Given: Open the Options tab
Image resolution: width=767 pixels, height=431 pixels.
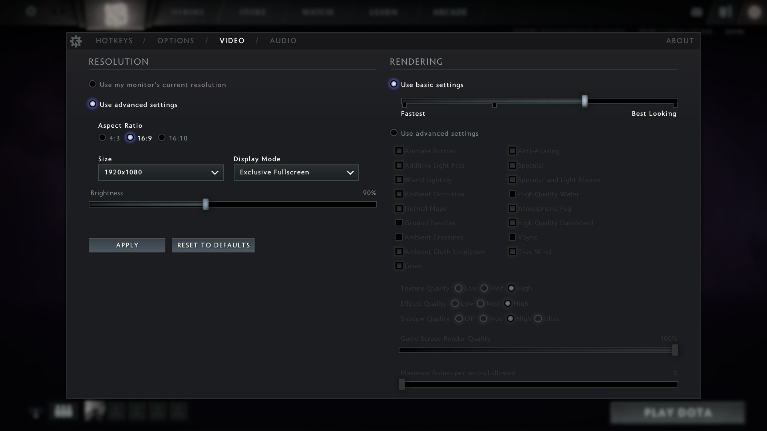Looking at the screenshot, I should click(x=176, y=41).
